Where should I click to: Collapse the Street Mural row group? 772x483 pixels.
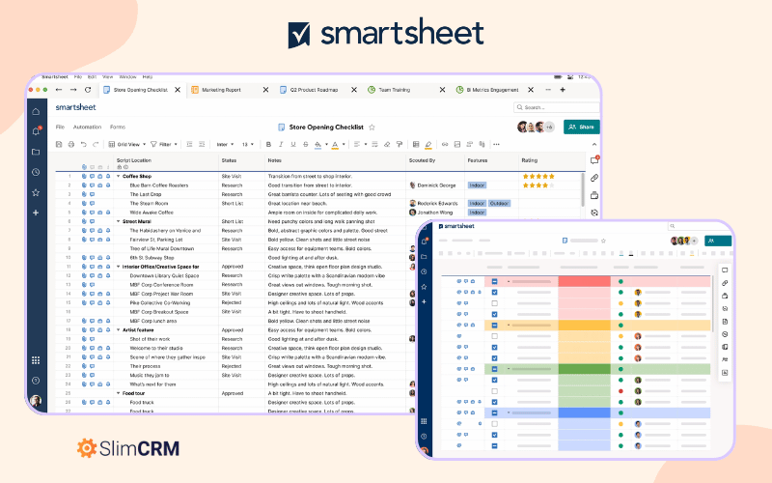pyautogui.click(x=118, y=221)
